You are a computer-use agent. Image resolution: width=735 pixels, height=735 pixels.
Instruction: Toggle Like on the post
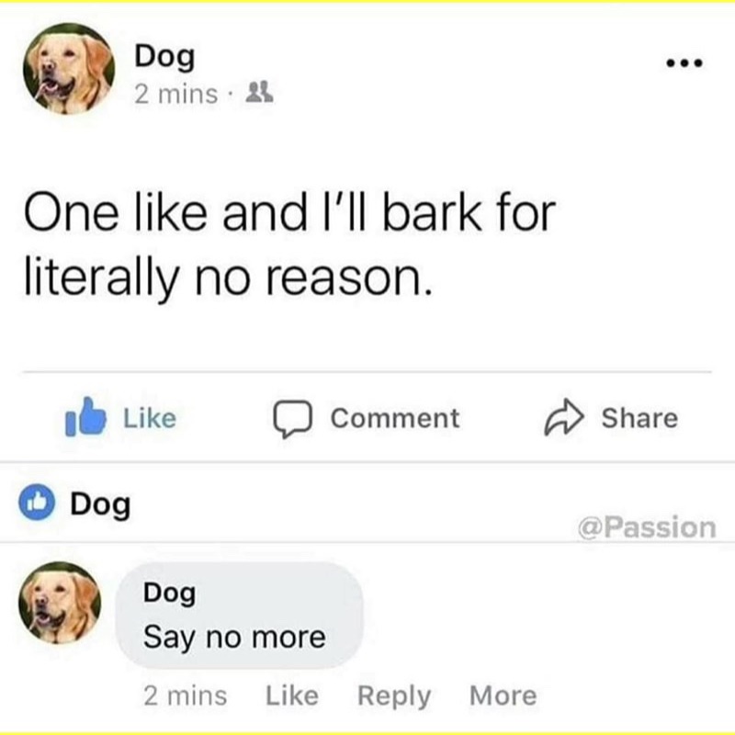pos(121,417)
